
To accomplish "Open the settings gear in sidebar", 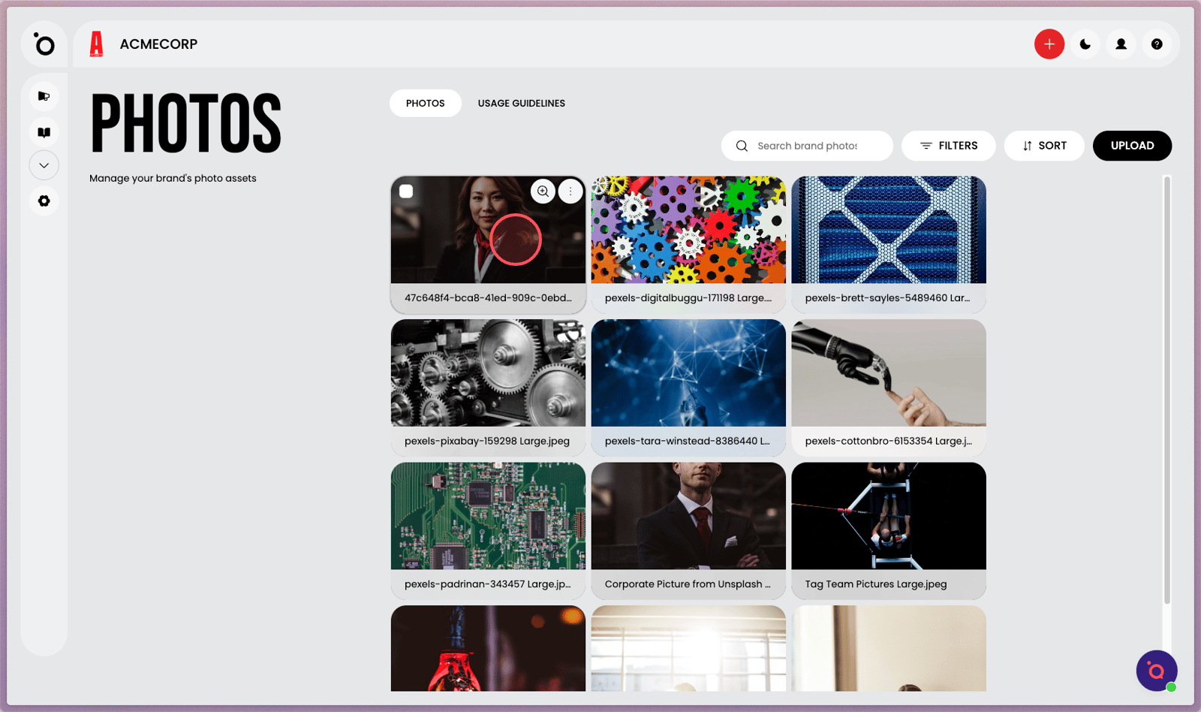I will (x=44, y=201).
